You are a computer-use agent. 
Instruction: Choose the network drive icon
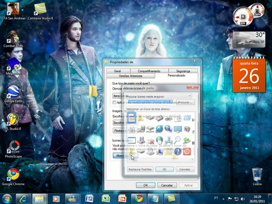[150, 129]
